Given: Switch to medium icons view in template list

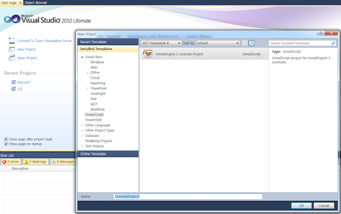Looking at the screenshot, I should click(251, 43).
